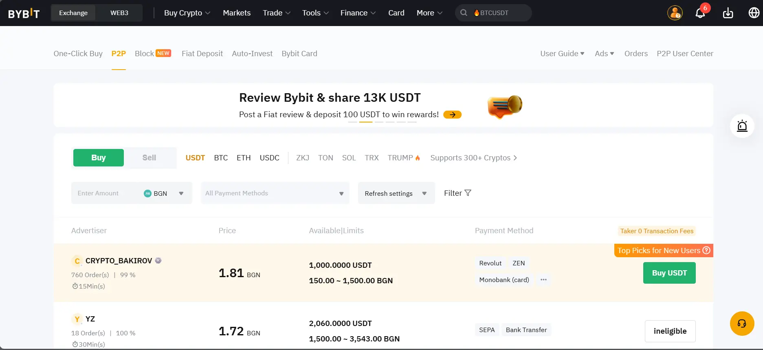763x350 pixels.
Task: Click the verified badge next to CRYPTO_BAKIROV
Action: (x=158, y=260)
